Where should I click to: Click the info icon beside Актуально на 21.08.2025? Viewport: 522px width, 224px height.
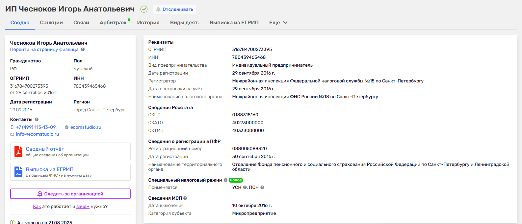[13, 222]
